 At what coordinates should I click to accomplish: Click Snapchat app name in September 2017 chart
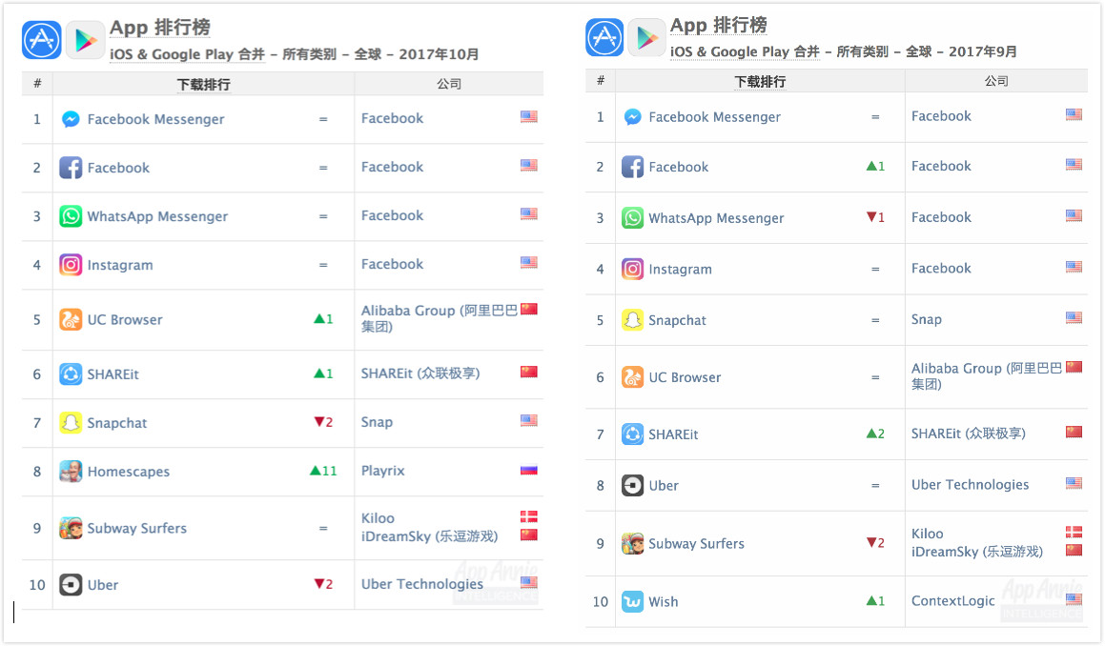tap(677, 320)
